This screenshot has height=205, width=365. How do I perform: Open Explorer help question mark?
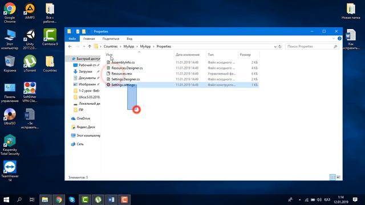pyautogui.click(x=339, y=39)
